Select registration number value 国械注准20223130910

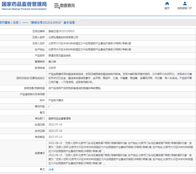[x=61, y=31]
